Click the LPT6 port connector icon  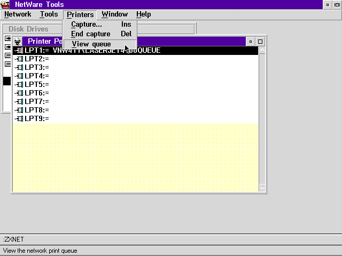pos(19,93)
